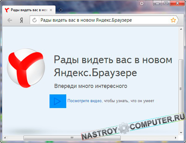The width and height of the screenshot is (186, 143).
Task: Click the horizontal scrollbar left arrow
Action: (5, 138)
